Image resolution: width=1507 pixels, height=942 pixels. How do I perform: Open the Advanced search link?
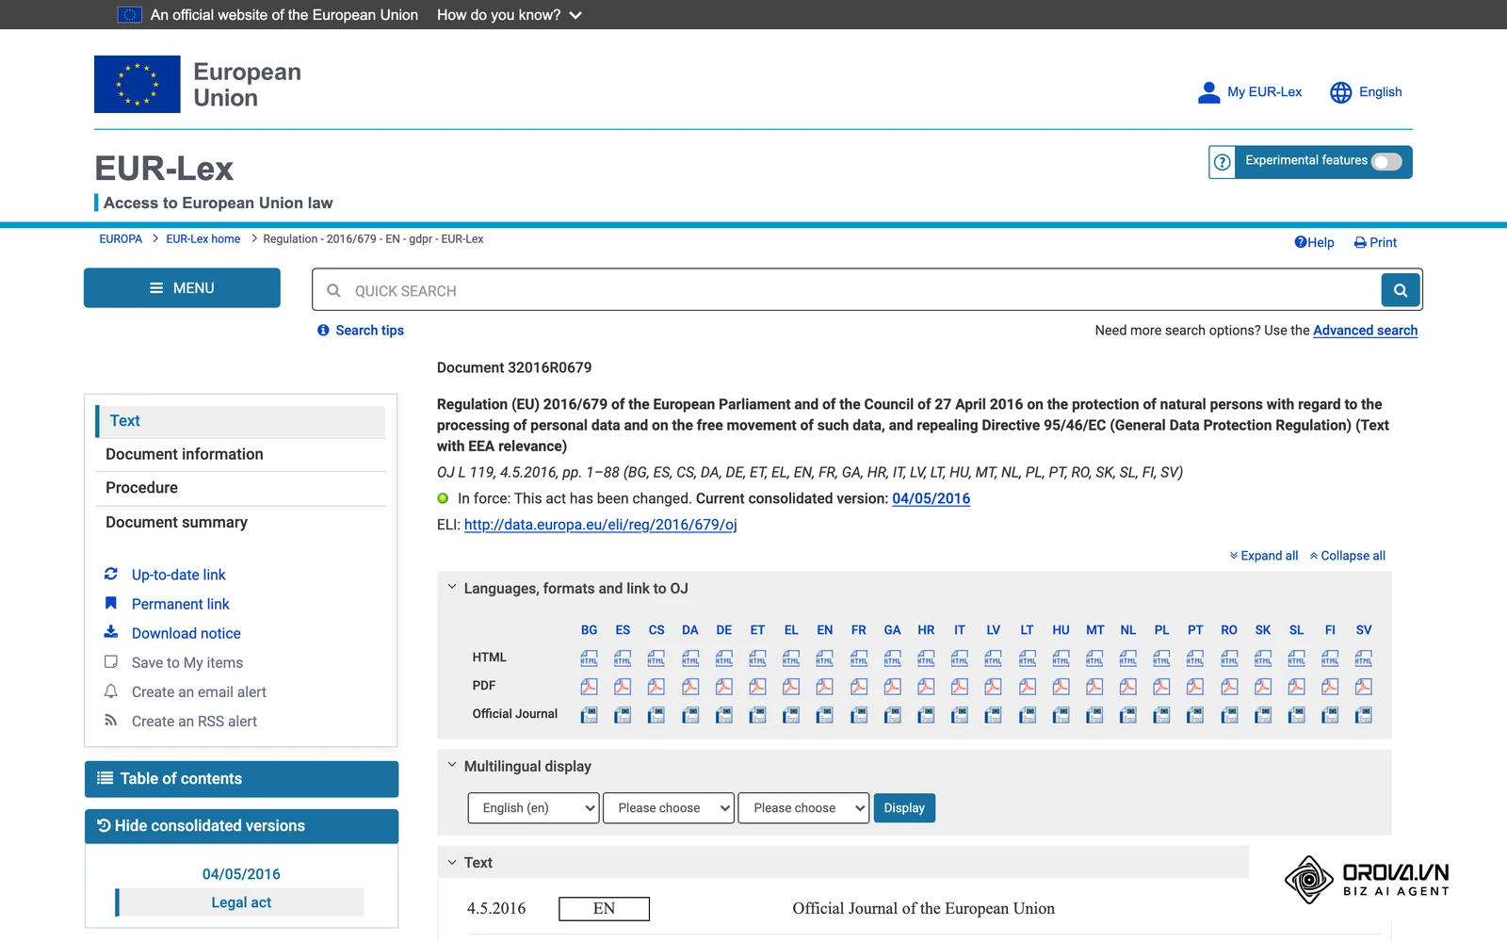tap(1365, 331)
